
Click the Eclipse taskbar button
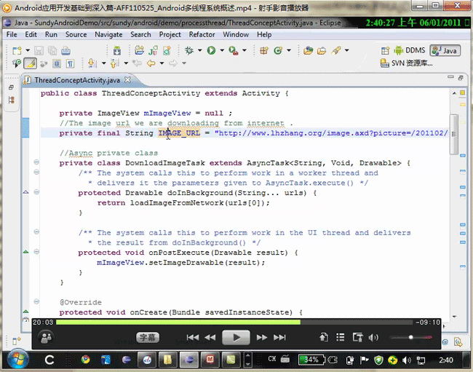189,360
